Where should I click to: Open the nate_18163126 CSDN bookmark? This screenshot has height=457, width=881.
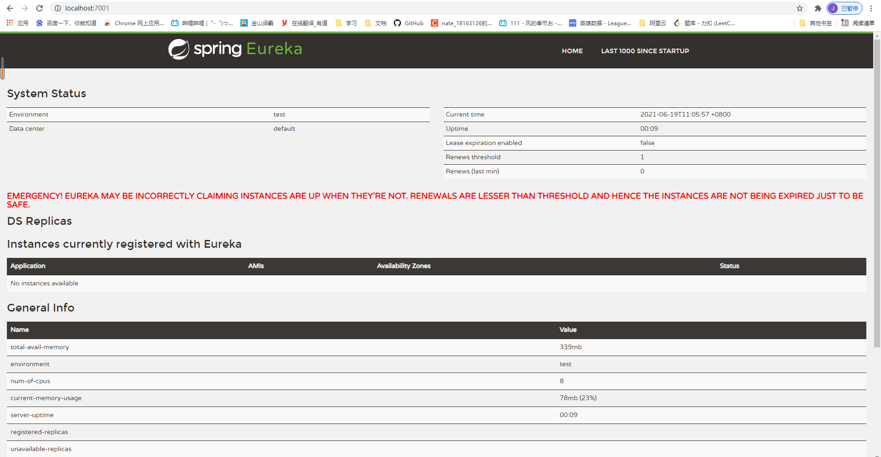click(461, 23)
